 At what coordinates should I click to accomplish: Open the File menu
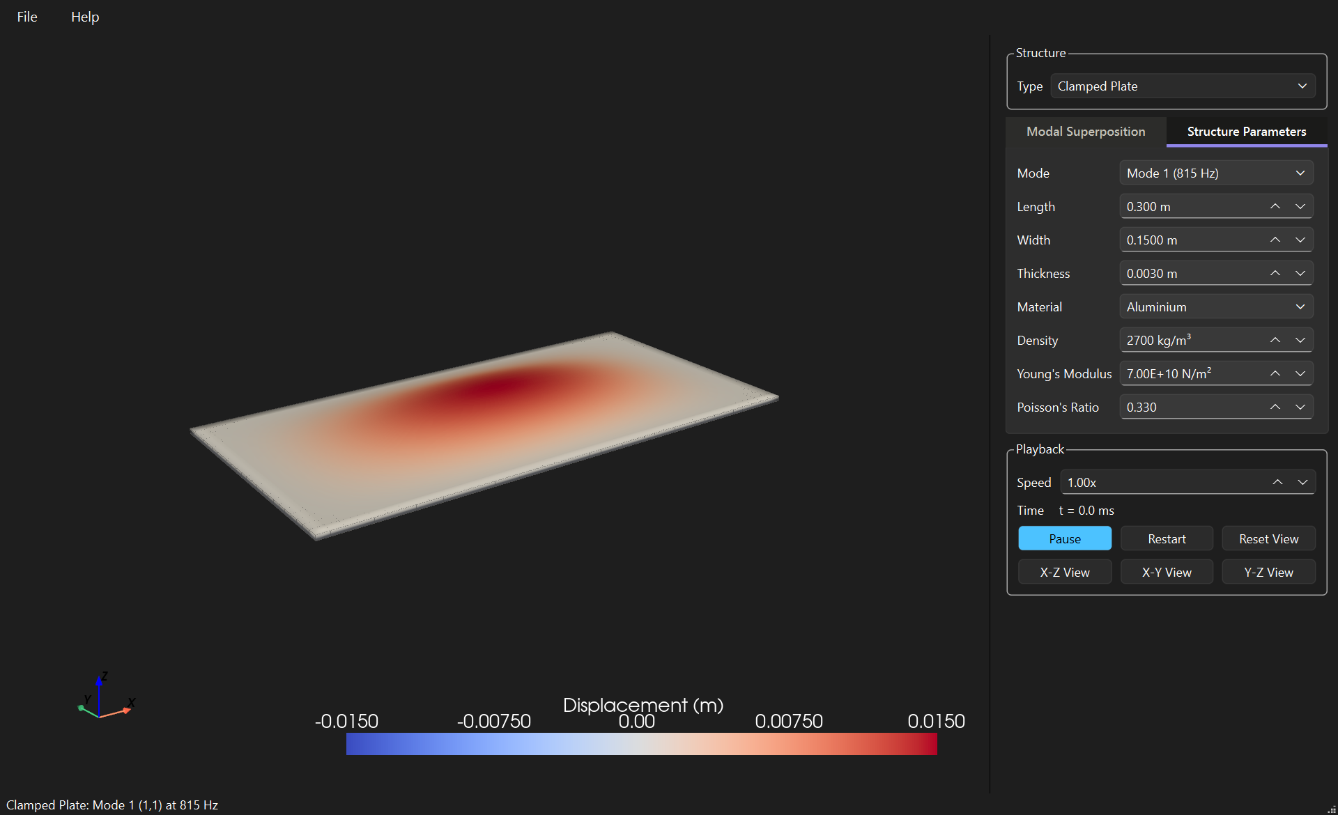pos(27,17)
